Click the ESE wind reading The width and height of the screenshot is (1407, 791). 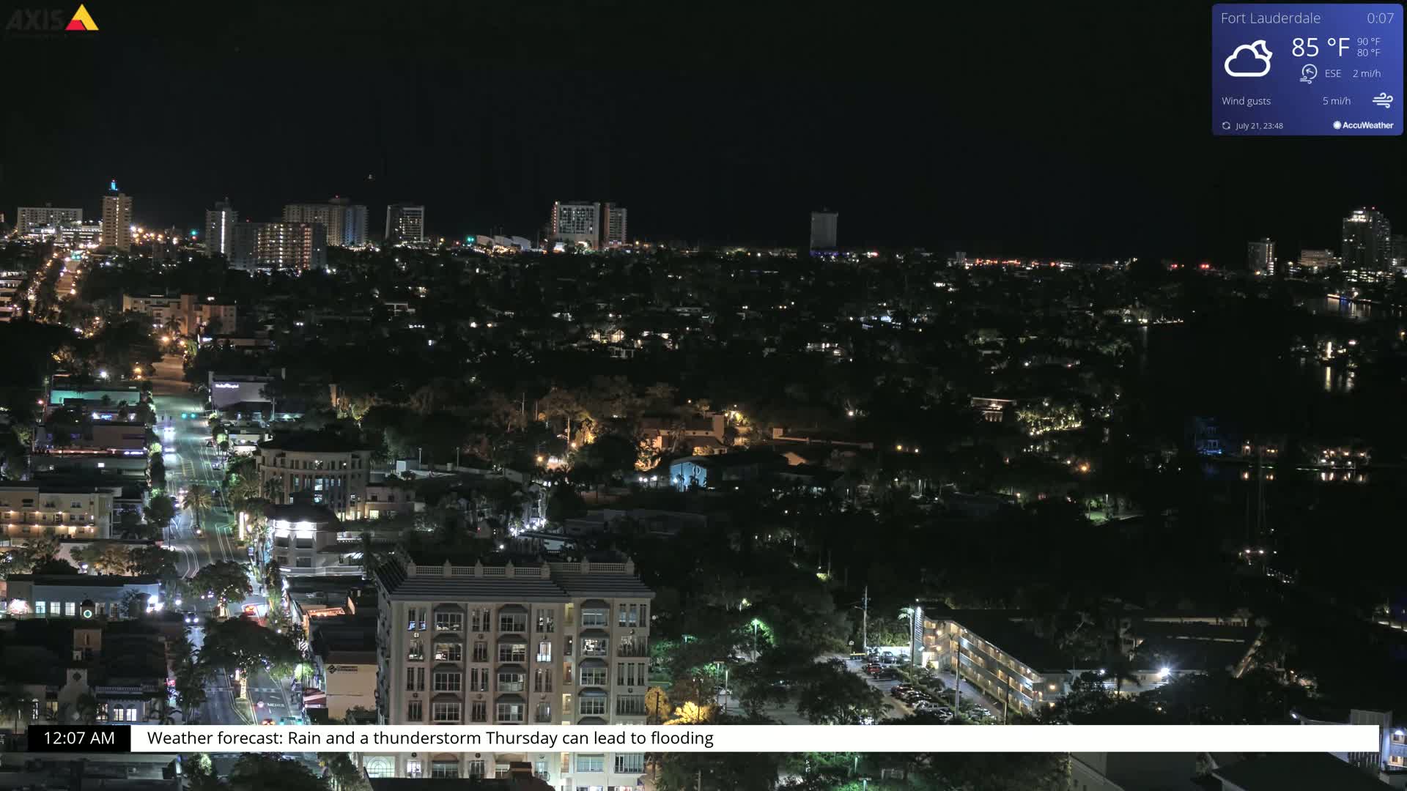click(1332, 73)
